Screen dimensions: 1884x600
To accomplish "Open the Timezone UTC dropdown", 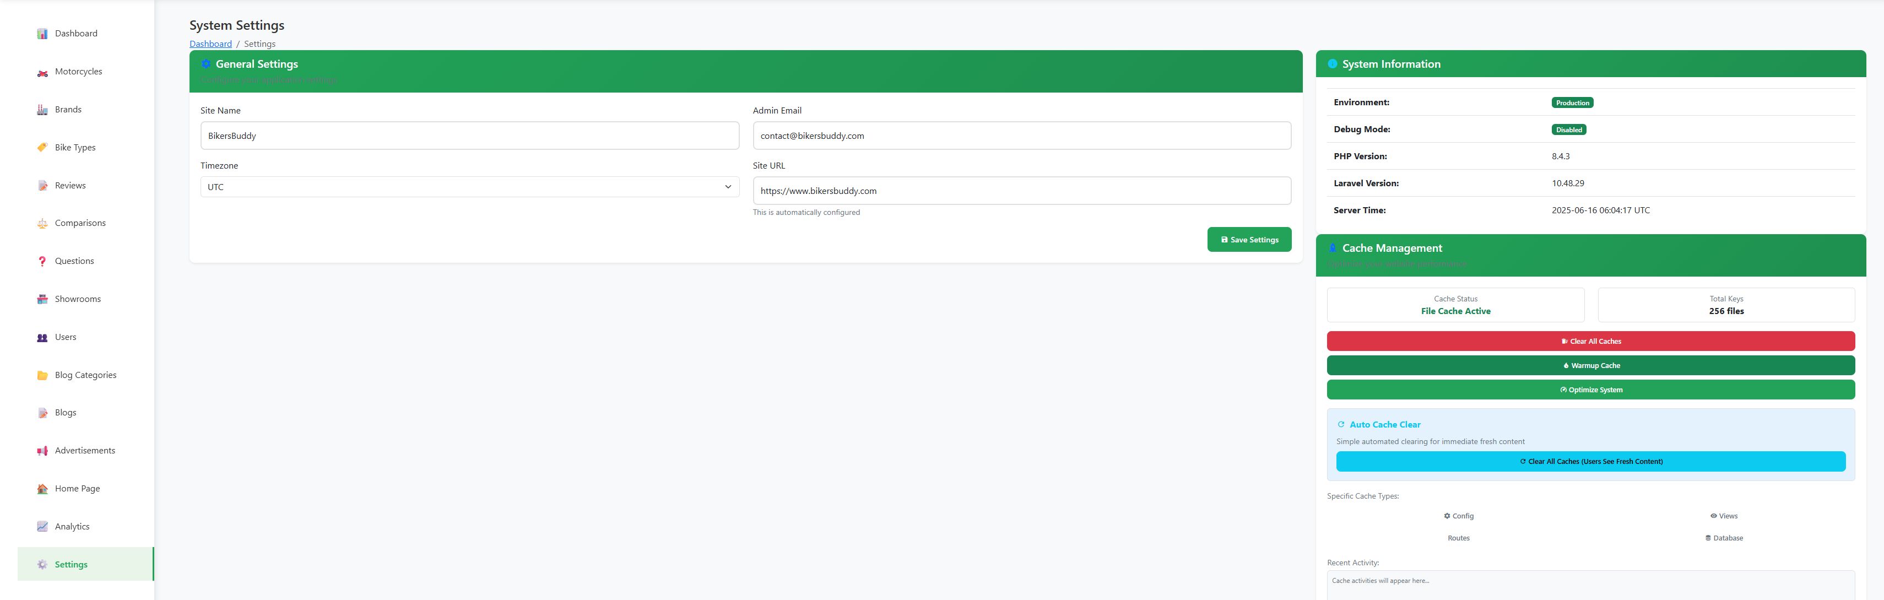I will [x=469, y=187].
